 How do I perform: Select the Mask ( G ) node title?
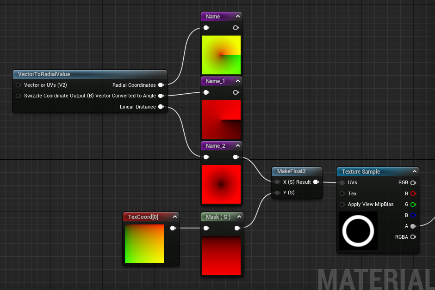[x=218, y=217]
